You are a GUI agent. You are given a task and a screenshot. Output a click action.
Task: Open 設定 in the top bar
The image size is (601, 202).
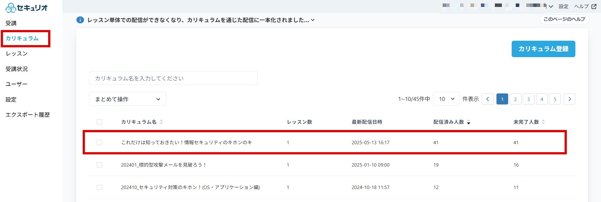tap(564, 6)
